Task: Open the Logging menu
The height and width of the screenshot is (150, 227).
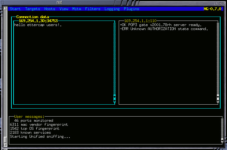Action: [x=112, y=9]
